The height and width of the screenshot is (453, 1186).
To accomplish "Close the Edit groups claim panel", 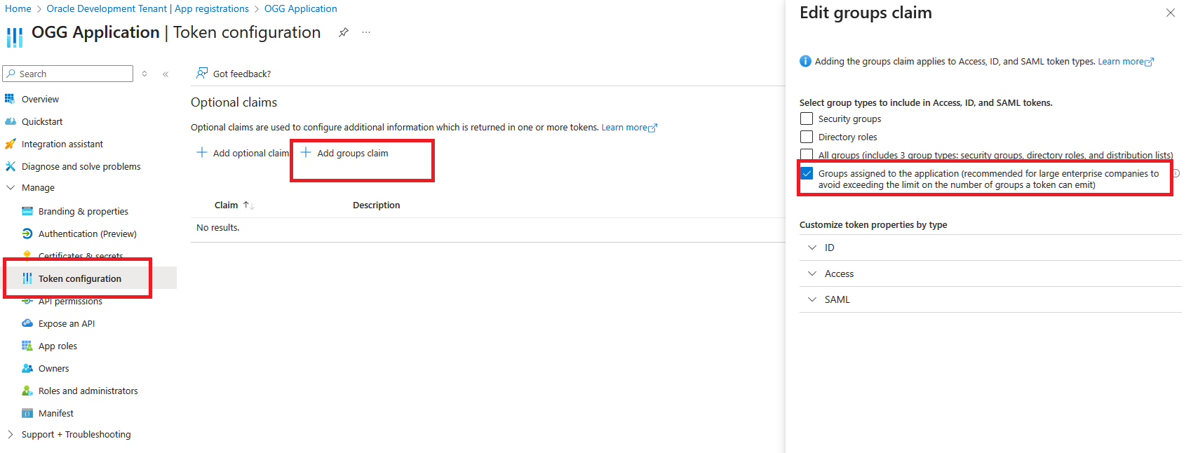I will coord(1171,13).
